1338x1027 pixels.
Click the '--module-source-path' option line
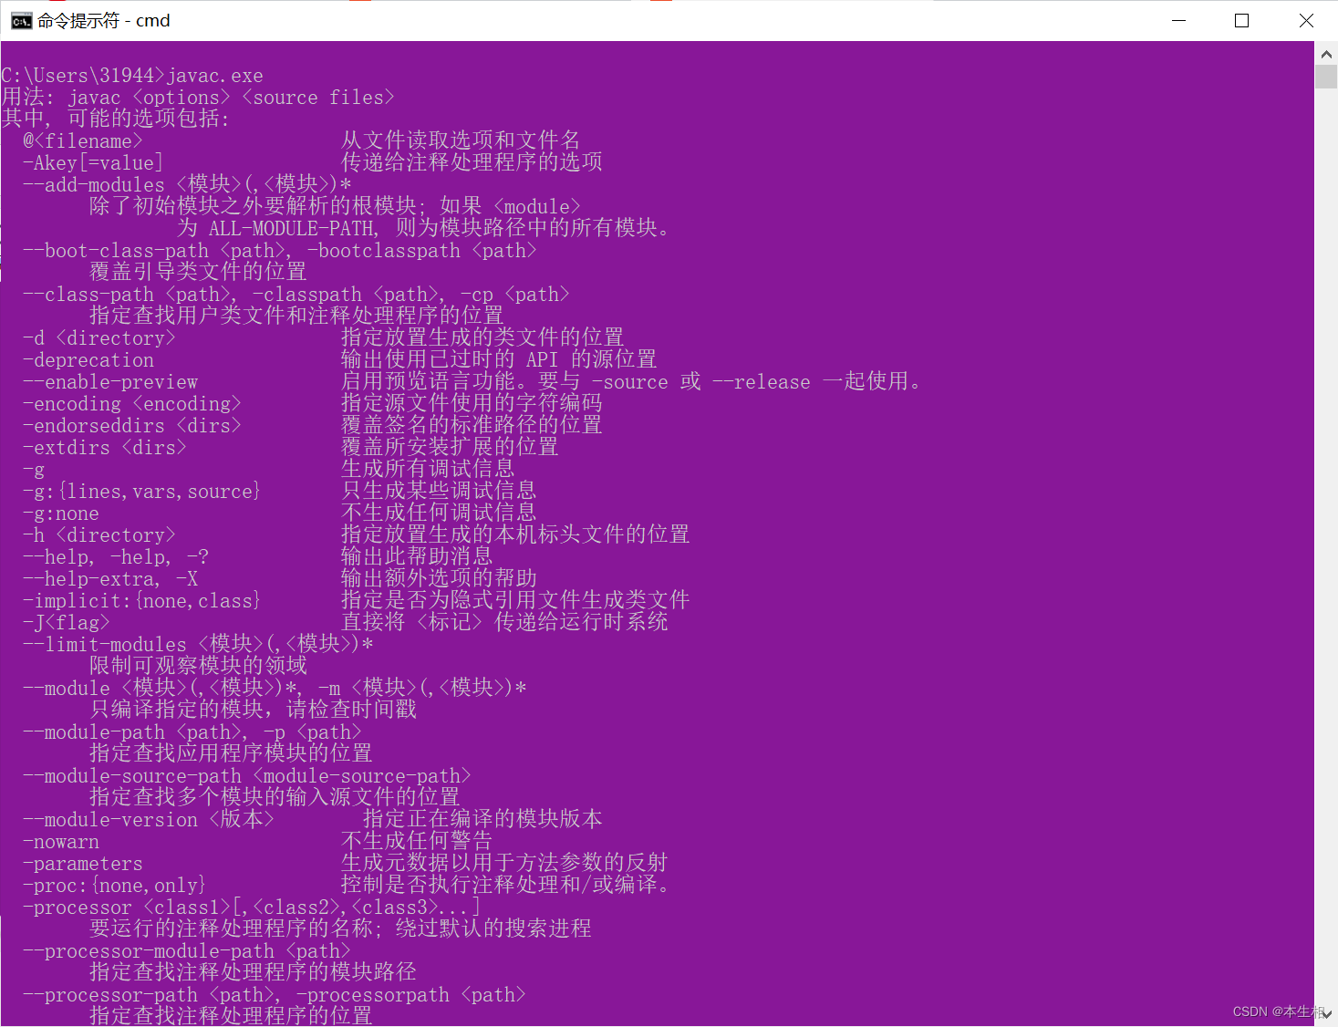247,776
